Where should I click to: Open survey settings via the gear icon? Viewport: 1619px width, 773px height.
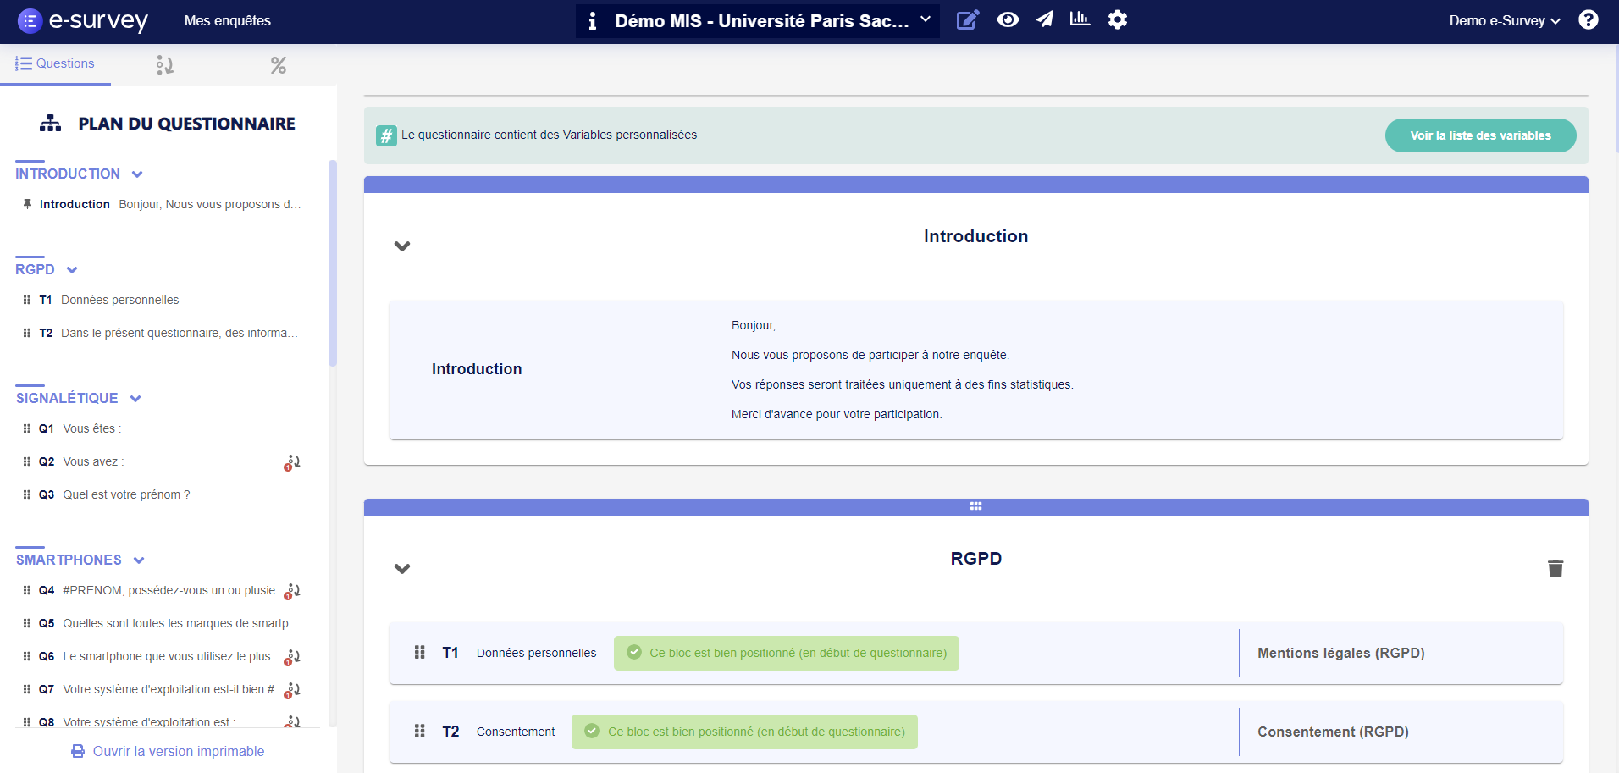(x=1118, y=19)
